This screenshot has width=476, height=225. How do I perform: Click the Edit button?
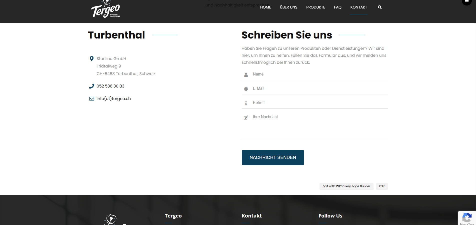382,186
